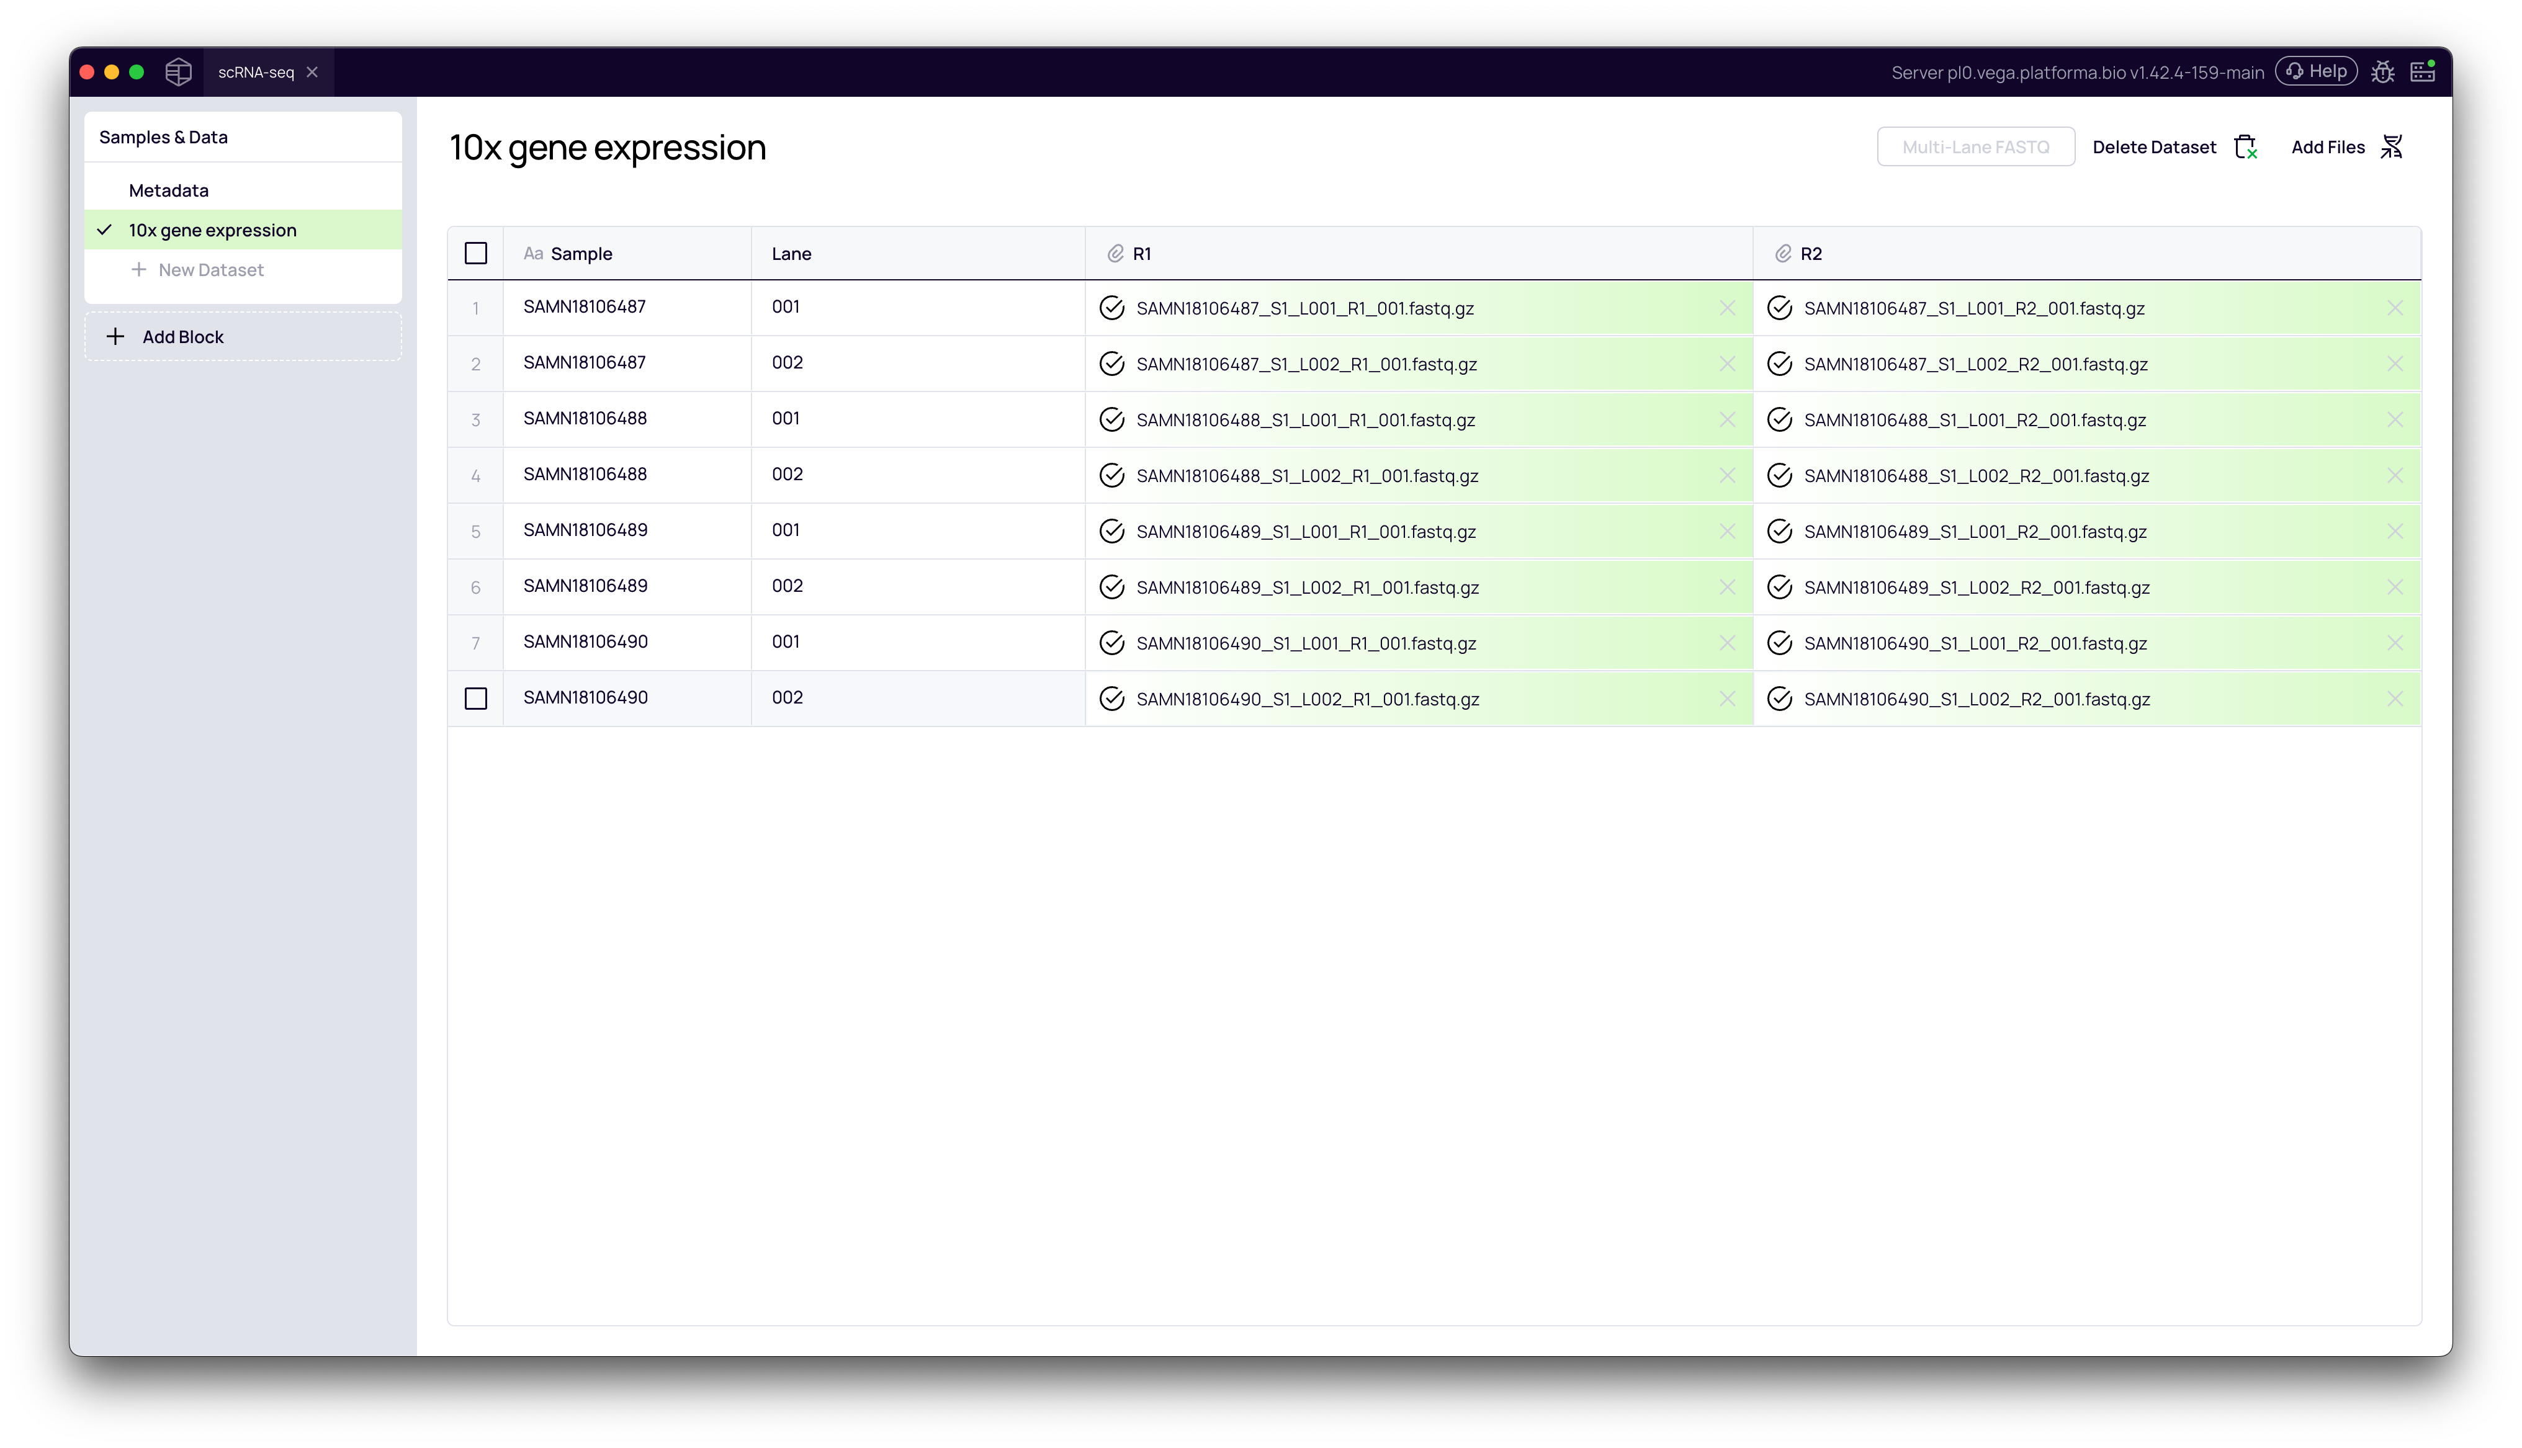Click New Dataset in the sidebar
Screen dimensions: 2522x1448
[x=210, y=269]
